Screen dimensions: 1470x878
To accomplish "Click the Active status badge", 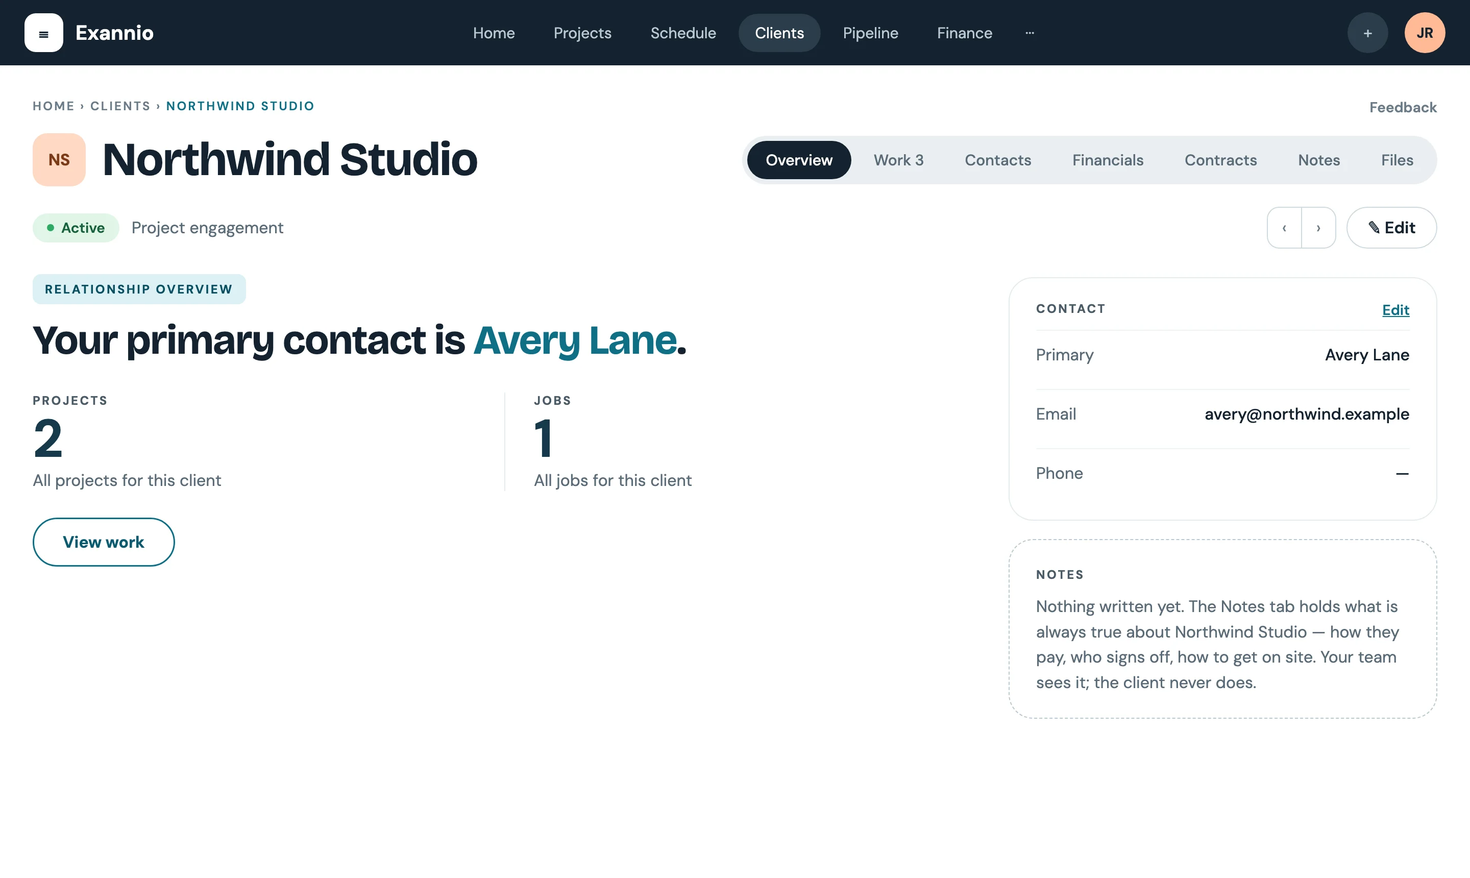I will pos(76,228).
